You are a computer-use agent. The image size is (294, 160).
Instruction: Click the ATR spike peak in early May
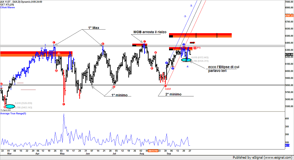coord(64,115)
